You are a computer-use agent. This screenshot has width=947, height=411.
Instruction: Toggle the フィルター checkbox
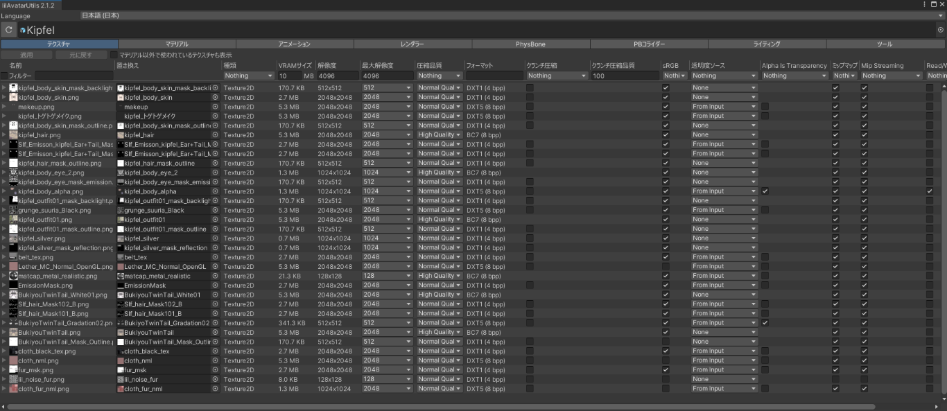pyautogui.click(x=4, y=76)
